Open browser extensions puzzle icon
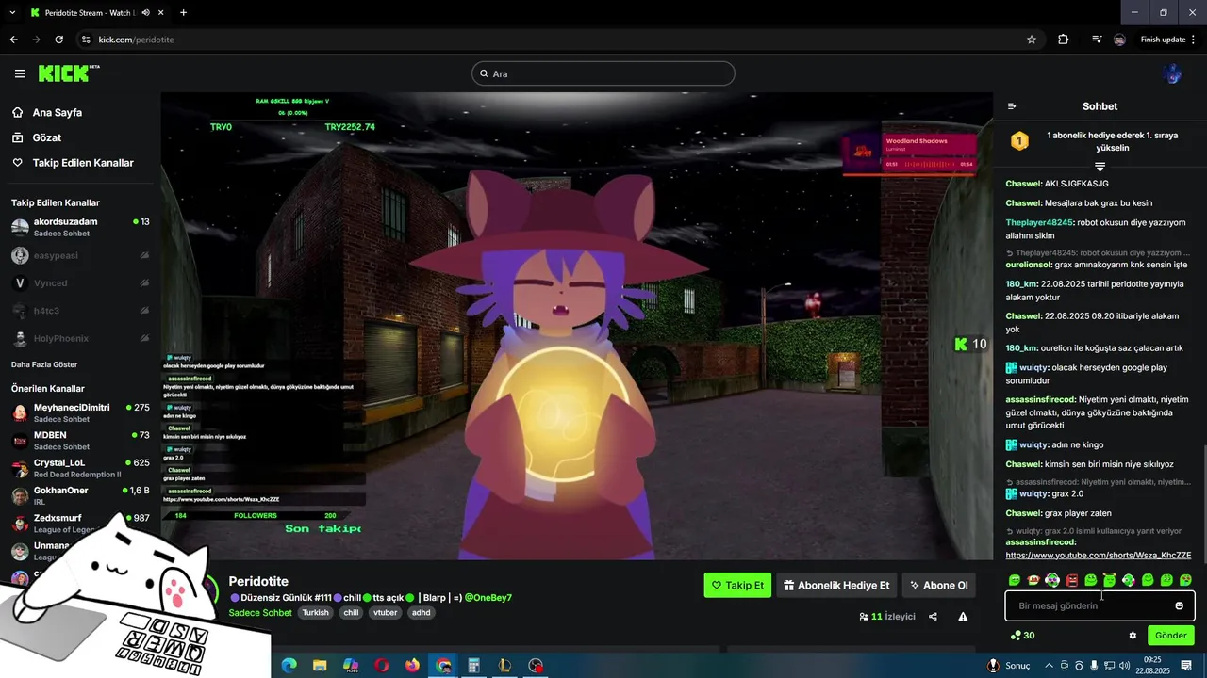The image size is (1207, 678). point(1064,40)
